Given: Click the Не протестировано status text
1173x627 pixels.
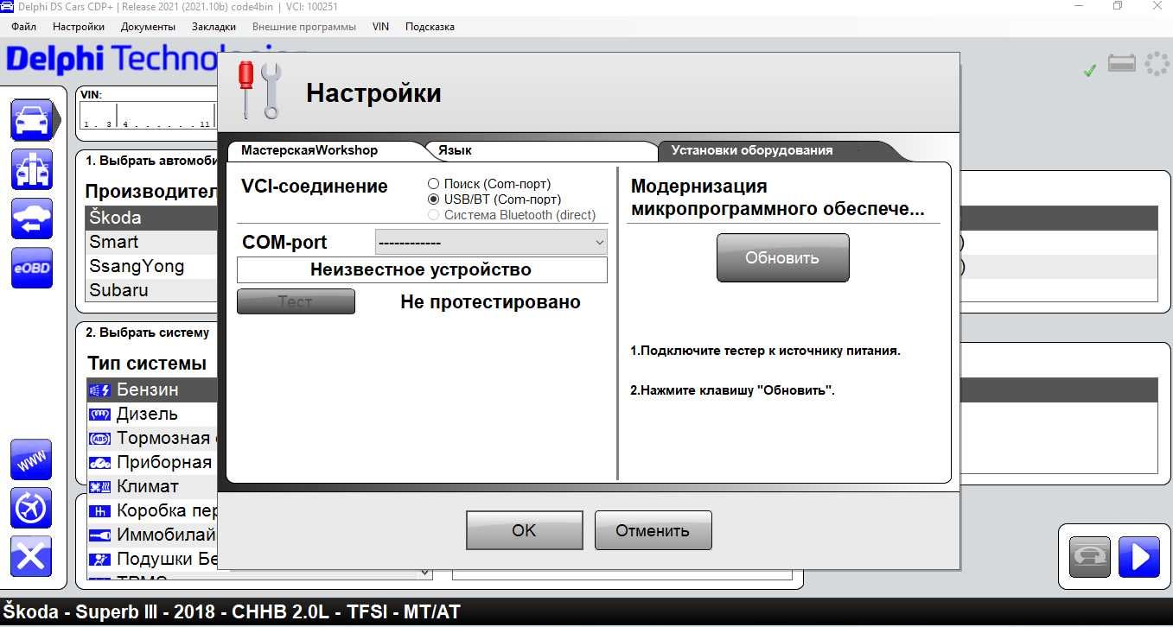Looking at the screenshot, I should [x=490, y=302].
